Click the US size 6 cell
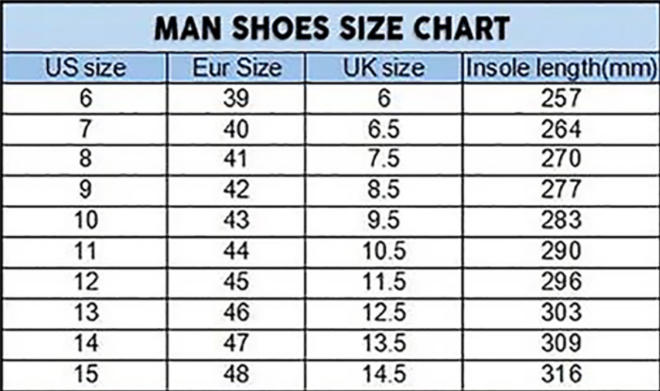Screen dimensions: 660x391 coord(84,98)
